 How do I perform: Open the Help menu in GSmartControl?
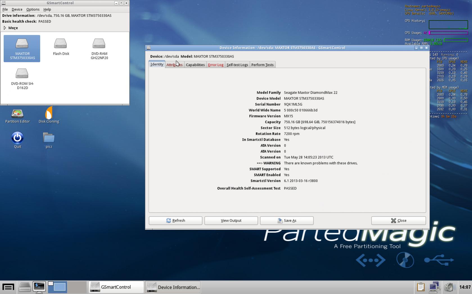coord(47,9)
